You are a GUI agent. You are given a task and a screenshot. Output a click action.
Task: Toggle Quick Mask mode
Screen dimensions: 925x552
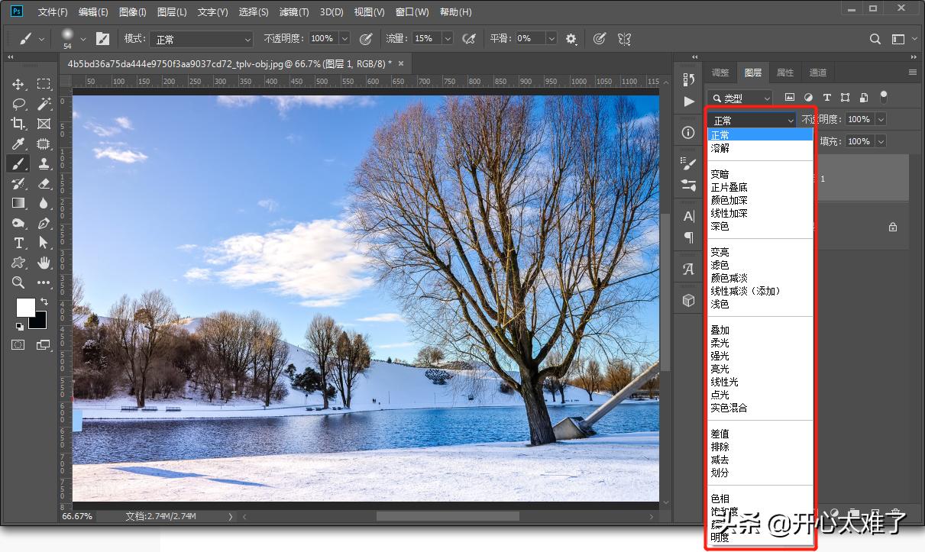point(18,345)
